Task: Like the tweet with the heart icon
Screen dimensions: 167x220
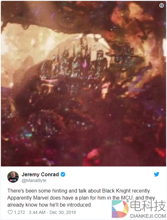Action: tap(10, 212)
